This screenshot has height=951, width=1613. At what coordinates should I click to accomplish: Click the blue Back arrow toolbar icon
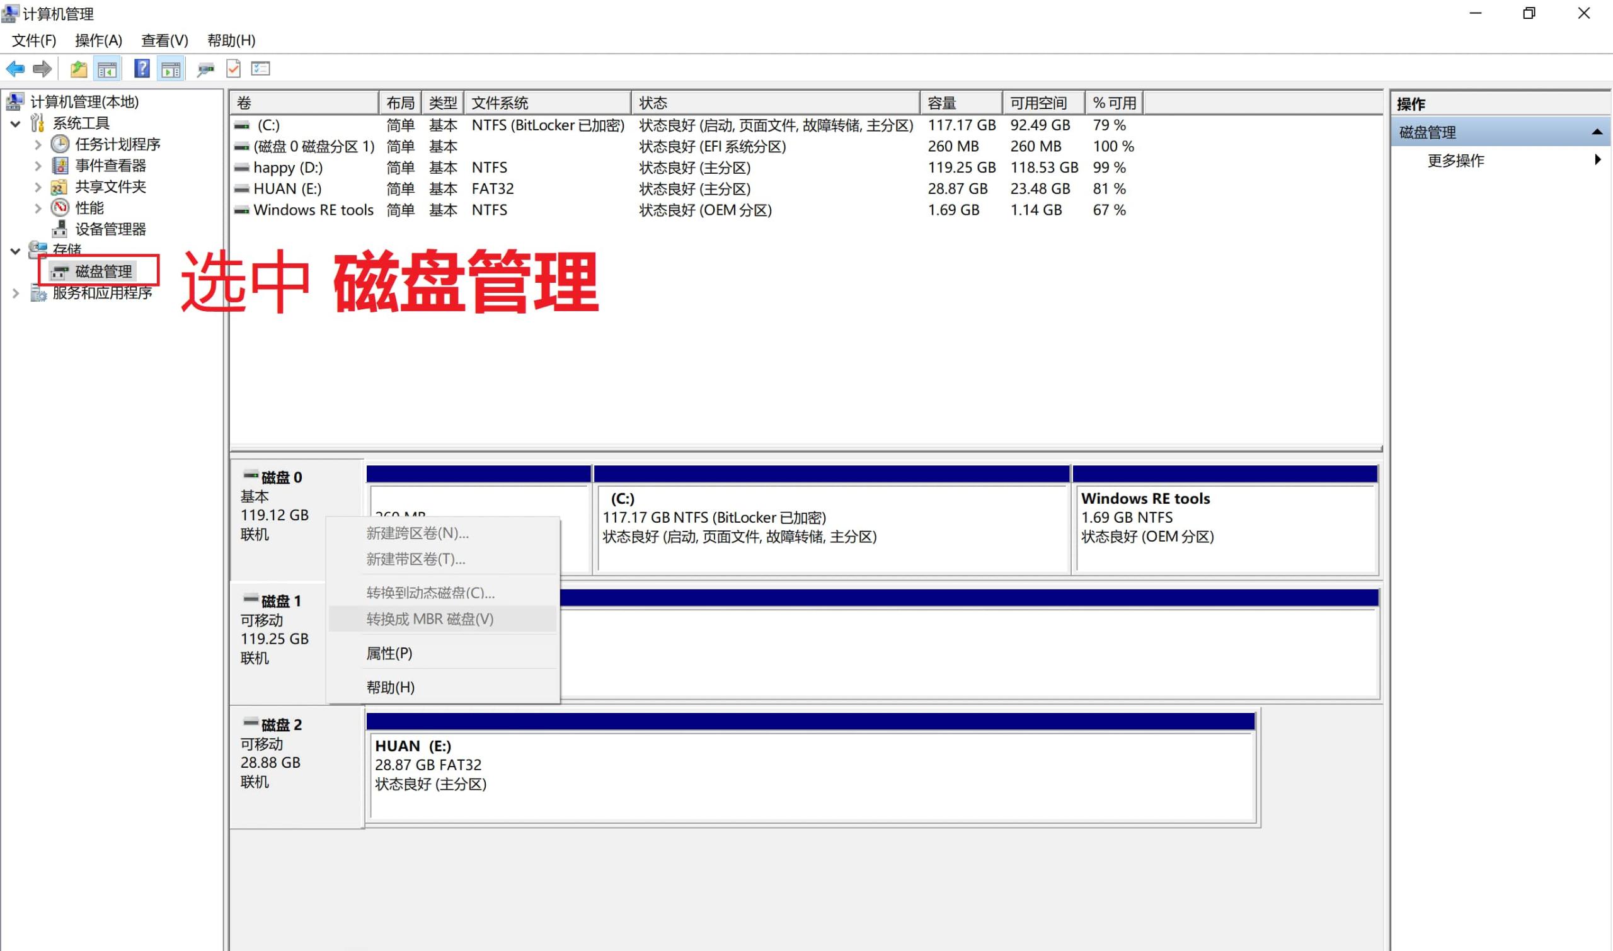[x=14, y=69]
